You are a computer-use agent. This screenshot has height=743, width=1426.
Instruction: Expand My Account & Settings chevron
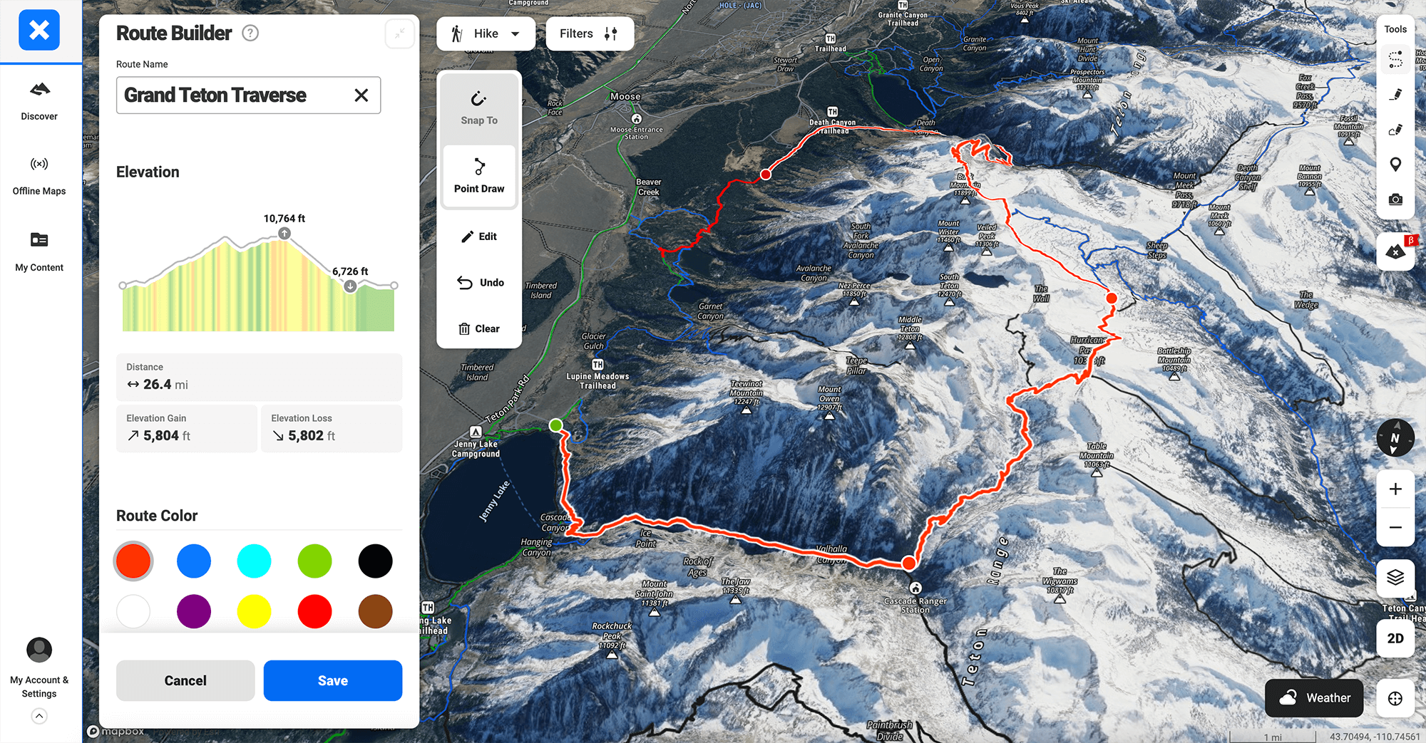pyautogui.click(x=39, y=716)
